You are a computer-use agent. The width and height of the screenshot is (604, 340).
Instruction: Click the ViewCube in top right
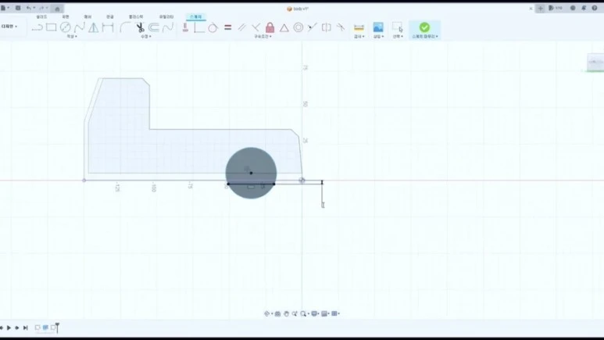(x=595, y=63)
